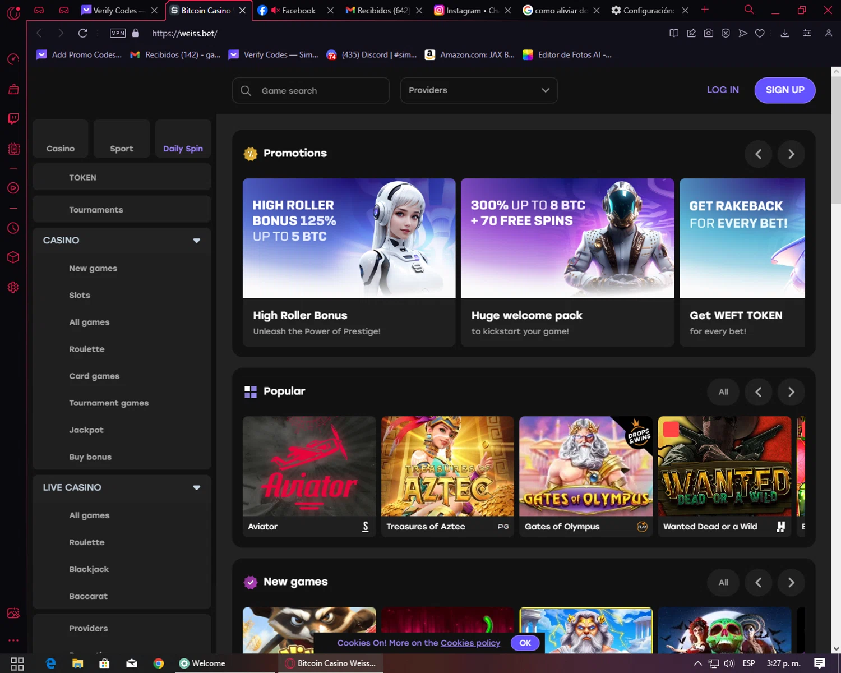Viewport: 841px width, 673px height.
Task: Add page to bookmarks heart icon
Action: [760, 33]
